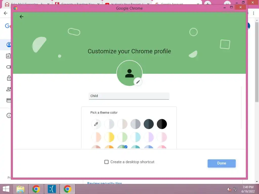Image resolution: width=259 pixels, height=194 pixels.
Task: Edit the avatar with the pencil icon
Action: (138, 82)
